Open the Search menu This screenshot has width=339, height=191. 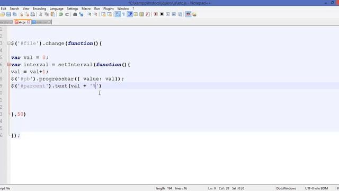[14, 8]
